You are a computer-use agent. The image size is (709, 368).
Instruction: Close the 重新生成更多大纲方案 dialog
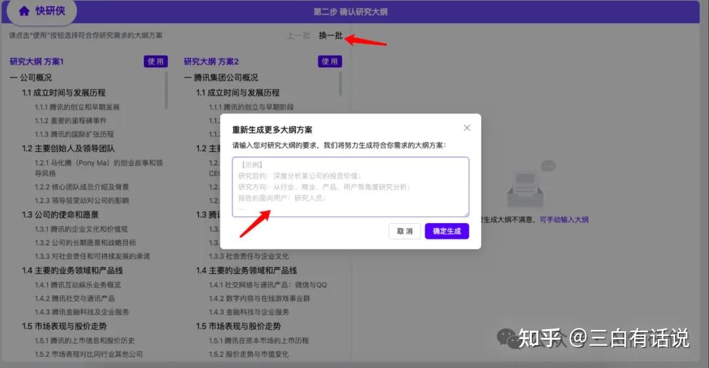point(467,128)
